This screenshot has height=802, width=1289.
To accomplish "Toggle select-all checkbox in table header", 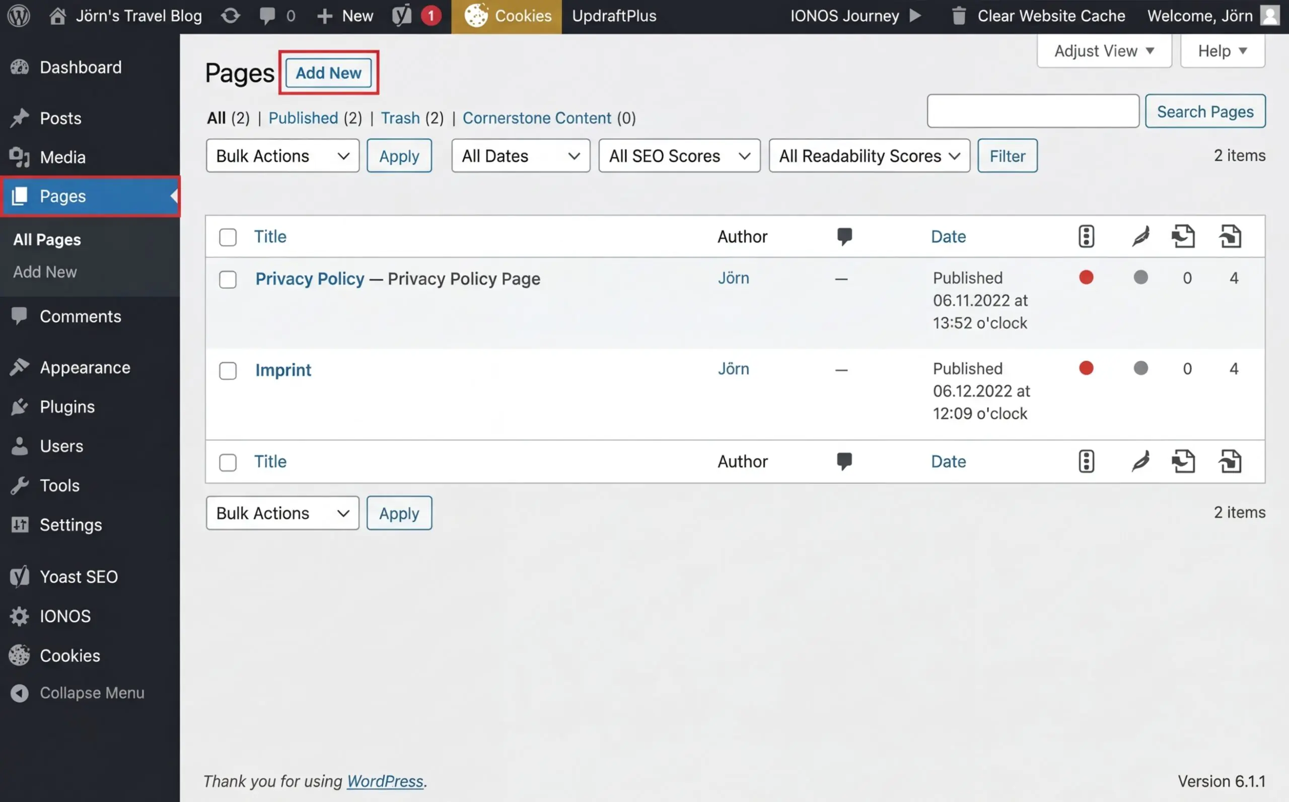I will pos(228,237).
